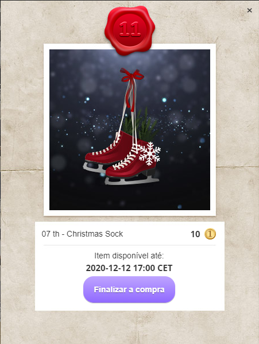Select the '07 th - Christmas Sock' title

(82, 234)
